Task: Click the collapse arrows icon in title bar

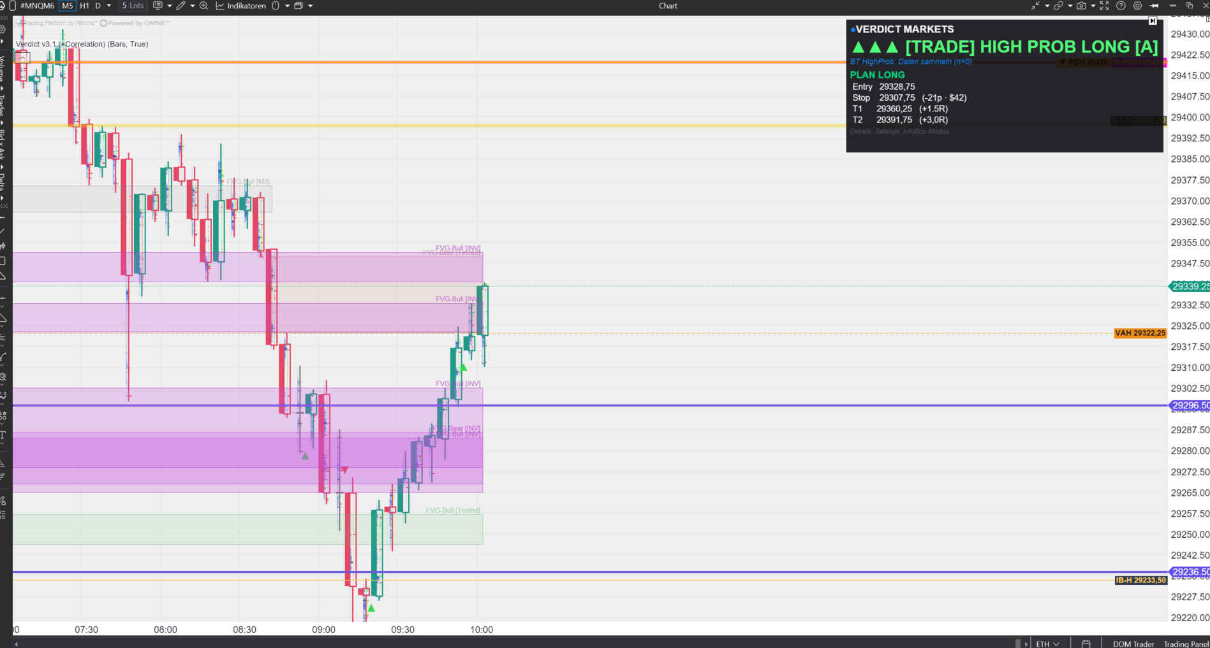Action: [1035, 6]
